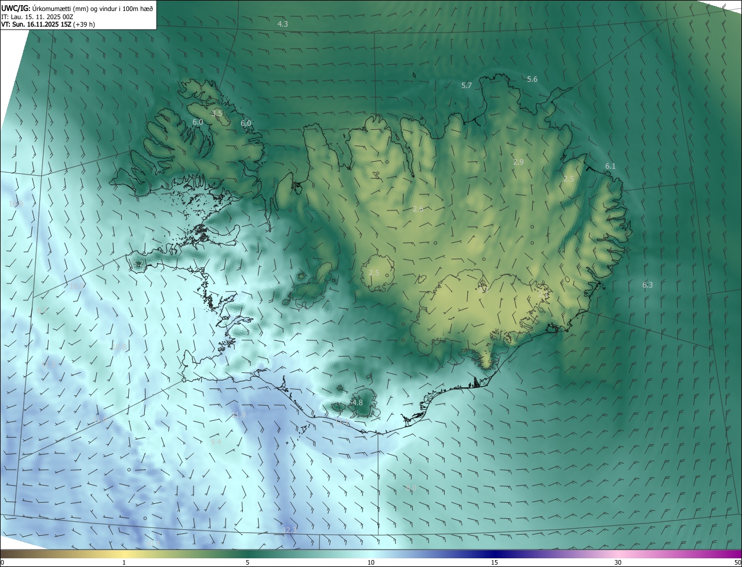
Task: Click the 50 tick on color scale
Action: pyautogui.click(x=737, y=562)
